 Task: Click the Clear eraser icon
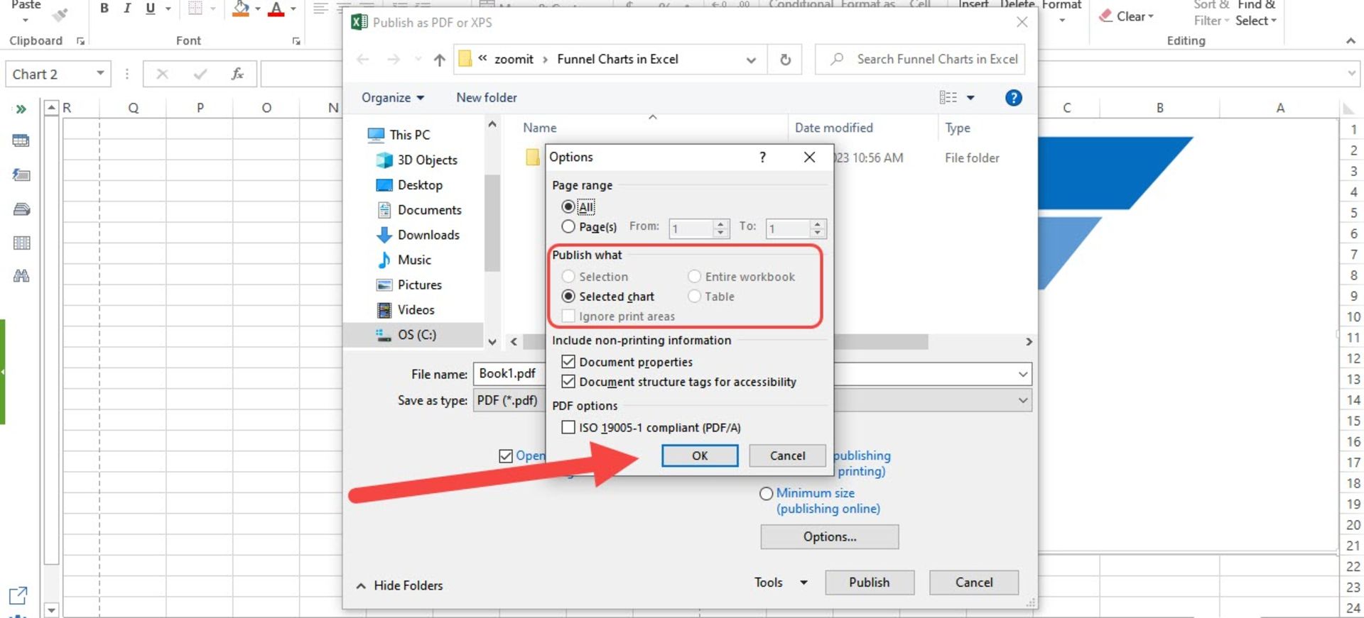point(1106,16)
